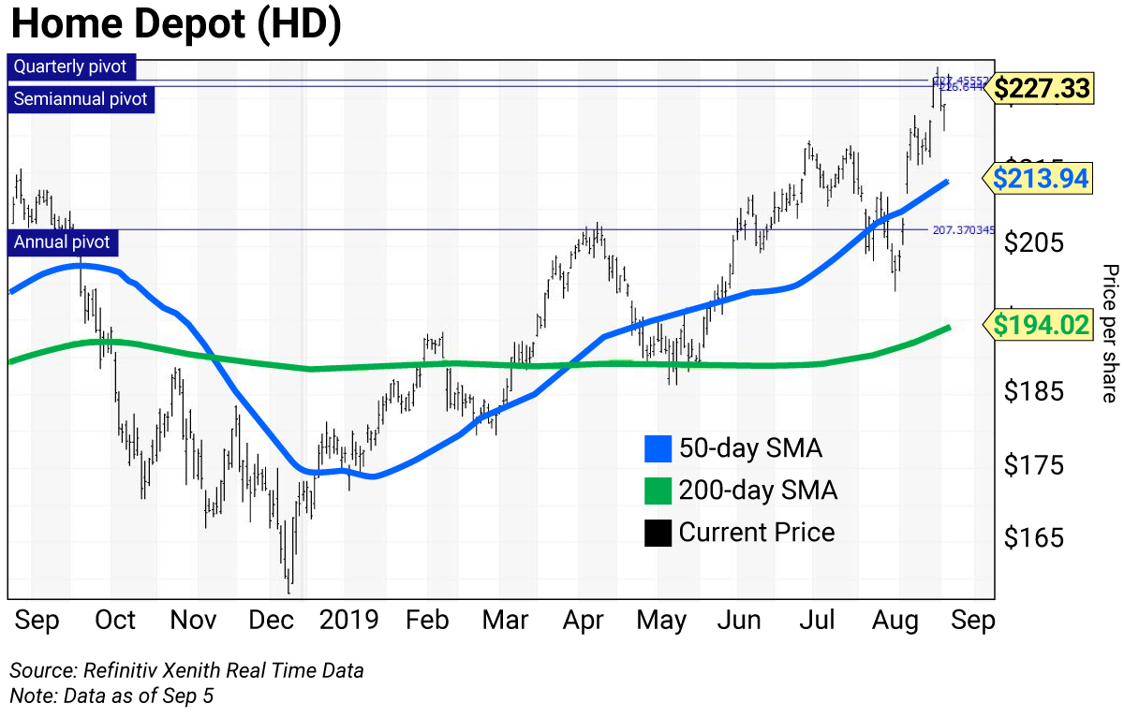Click the Refinitiv Xenith source credit text
Image resolution: width=1124 pixels, height=718 pixels.
pos(186,670)
